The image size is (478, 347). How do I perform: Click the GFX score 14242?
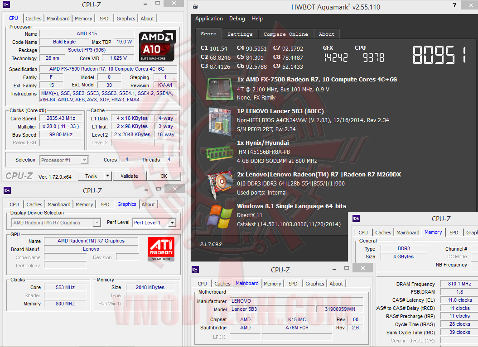pos(336,57)
